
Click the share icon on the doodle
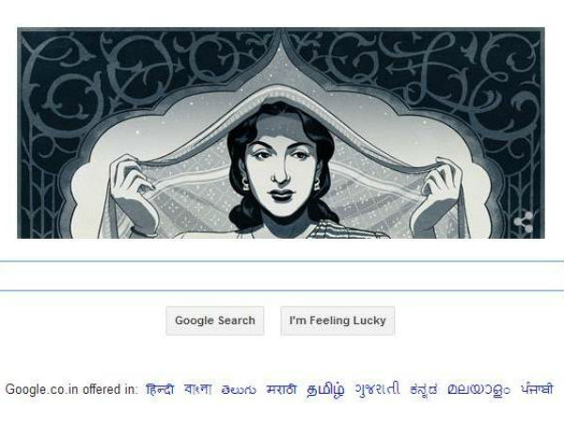tap(524, 222)
